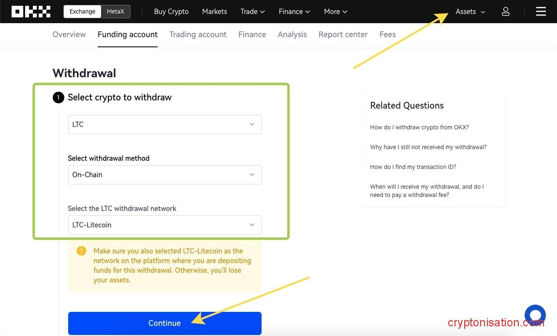Screen dimensions: 557x336
Task: Open the Report center tab
Action: click(x=343, y=34)
